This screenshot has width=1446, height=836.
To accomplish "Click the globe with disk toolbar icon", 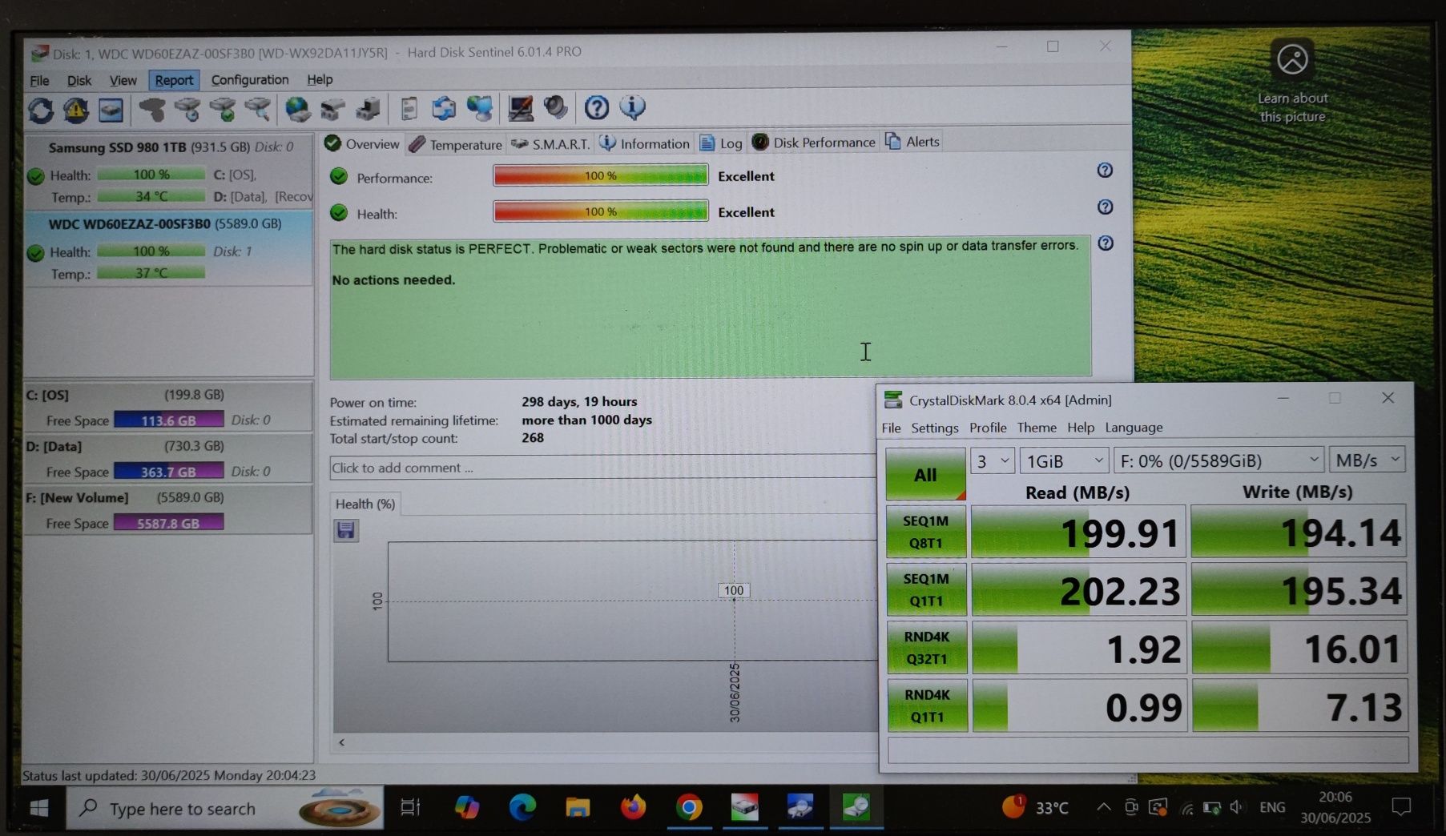I will [x=298, y=109].
